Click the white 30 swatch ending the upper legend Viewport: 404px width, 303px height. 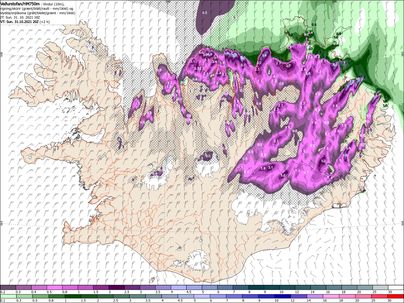(x=396, y=288)
